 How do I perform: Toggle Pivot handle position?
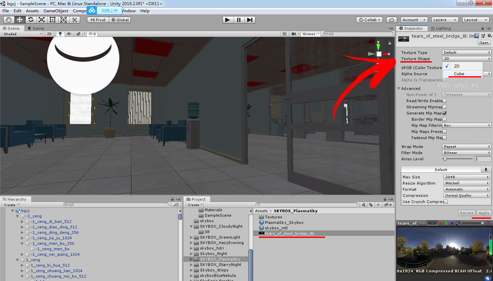pos(98,20)
